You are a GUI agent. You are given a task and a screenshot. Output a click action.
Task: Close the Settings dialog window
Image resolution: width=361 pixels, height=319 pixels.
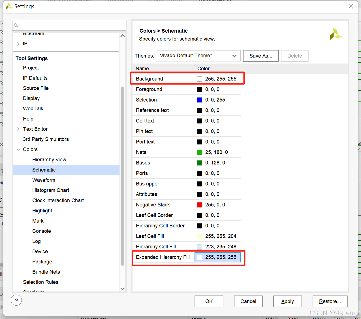click(351, 6)
